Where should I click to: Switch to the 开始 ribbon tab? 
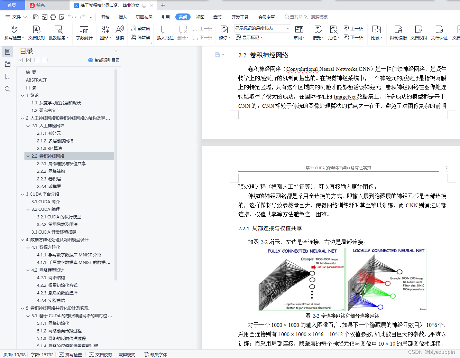pos(105,17)
